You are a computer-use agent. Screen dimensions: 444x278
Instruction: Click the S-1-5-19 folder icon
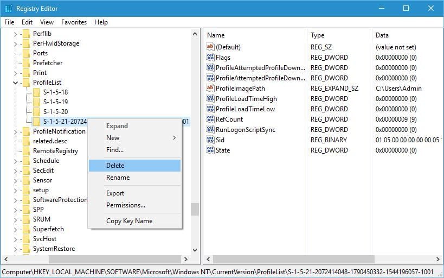[x=36, y=102]
